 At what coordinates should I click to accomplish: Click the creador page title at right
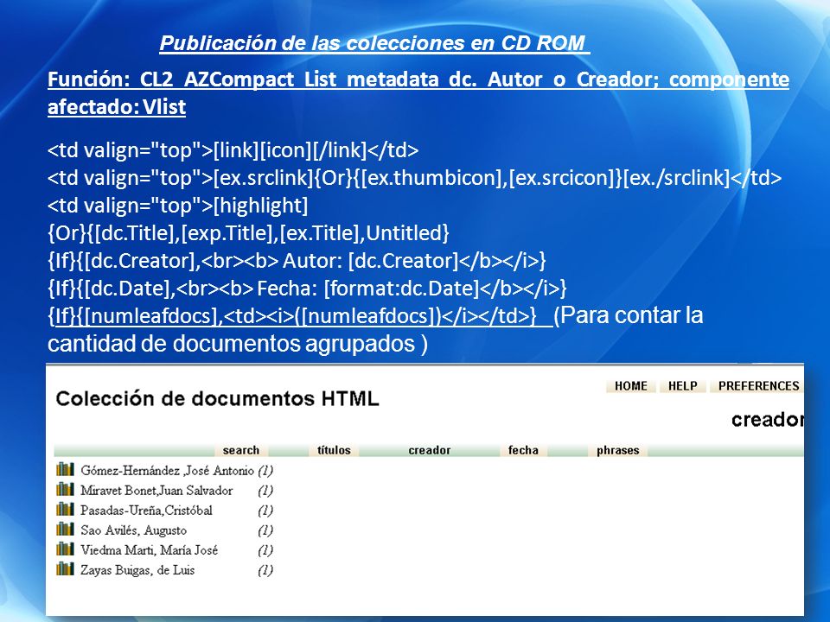coord(768,420)
